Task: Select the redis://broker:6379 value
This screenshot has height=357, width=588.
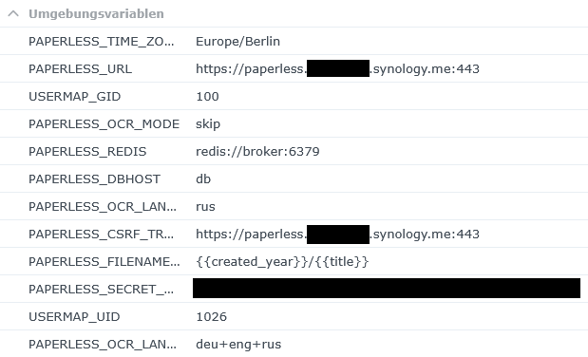Action: click(257, 152)
